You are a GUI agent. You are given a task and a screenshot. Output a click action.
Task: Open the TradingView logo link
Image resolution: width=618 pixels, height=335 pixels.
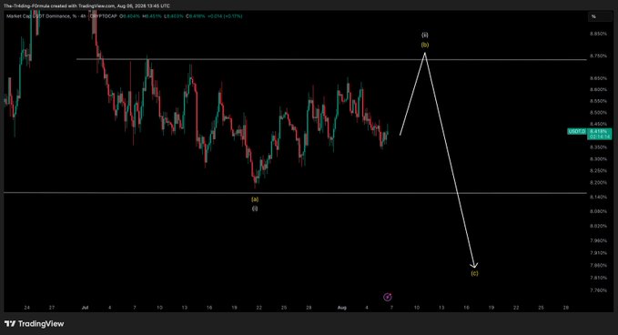(35, 323)
